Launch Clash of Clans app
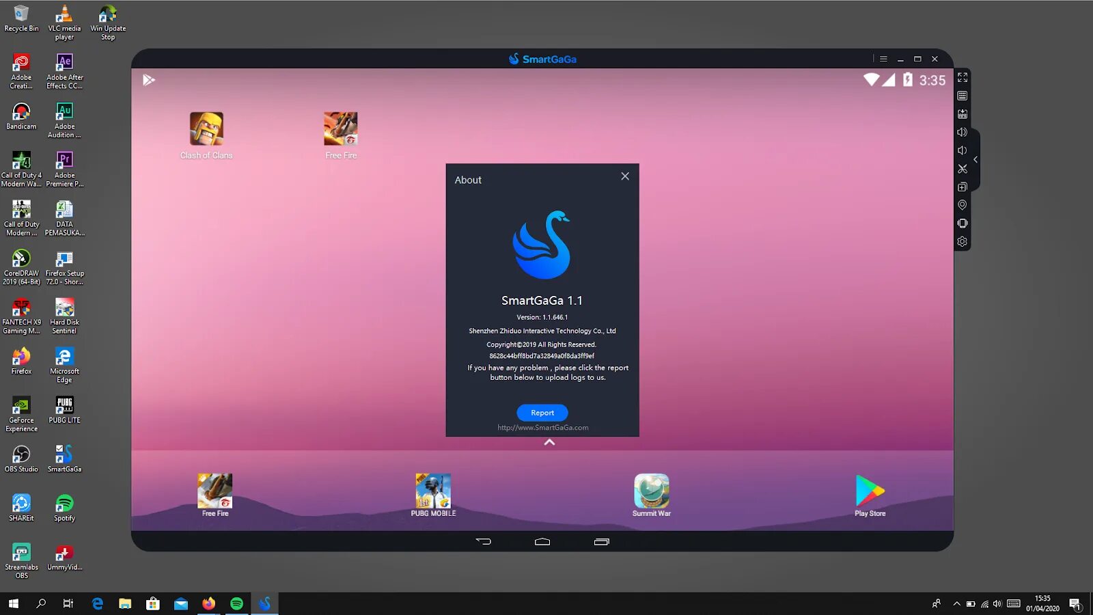 206,135
